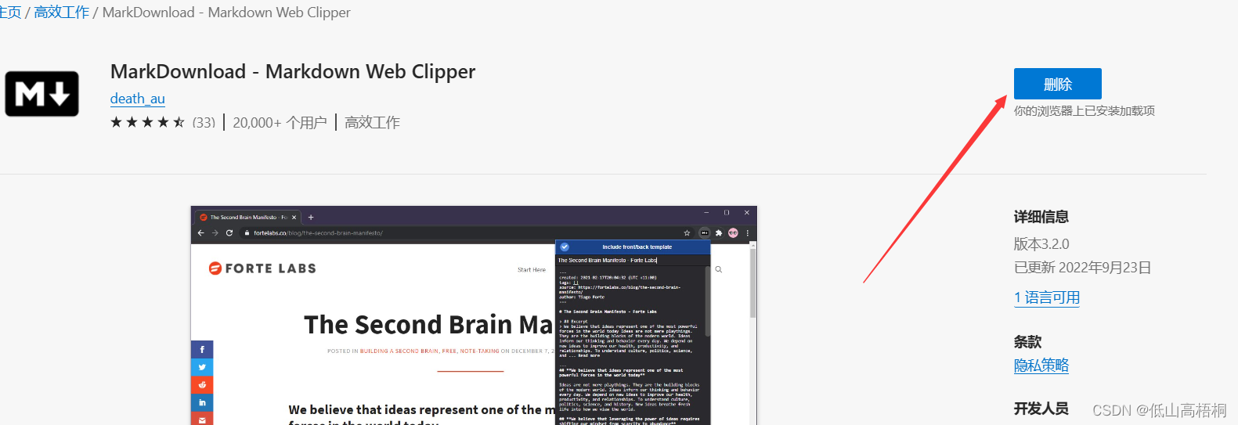Click the (33) review count
1238x425 pixels.
pos(204,123)
